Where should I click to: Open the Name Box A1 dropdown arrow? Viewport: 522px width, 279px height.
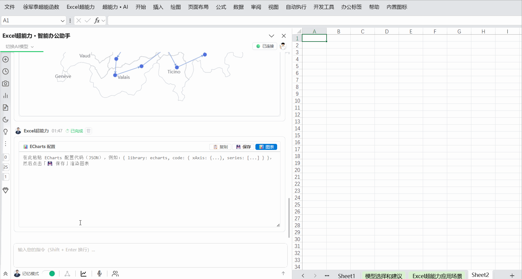tap(62, 20)
